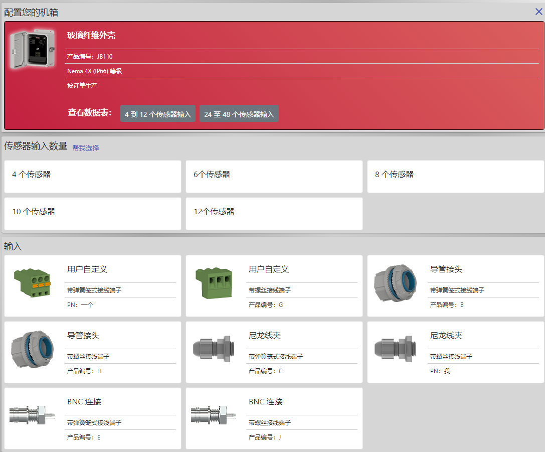545x452 pixels.
Task: Click conduit fitting image for part B
Action: pos(395,283)
